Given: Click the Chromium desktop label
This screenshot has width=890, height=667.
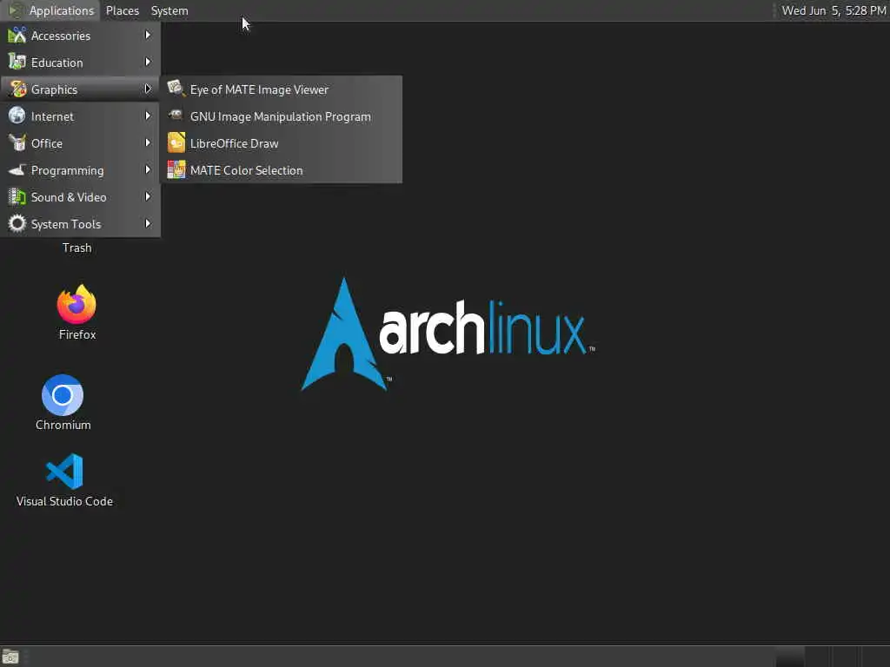Looking at the screenshot, I should click(x=63, y=425).
